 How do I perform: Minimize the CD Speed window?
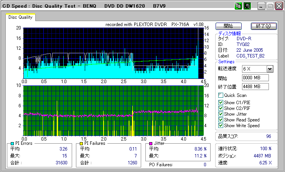(261, 6)
